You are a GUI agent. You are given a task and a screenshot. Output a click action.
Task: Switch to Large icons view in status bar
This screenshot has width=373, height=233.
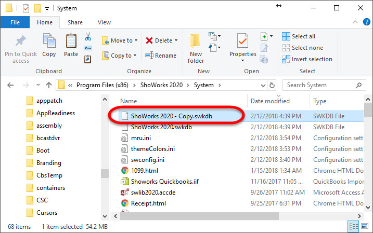coord(365,226)
